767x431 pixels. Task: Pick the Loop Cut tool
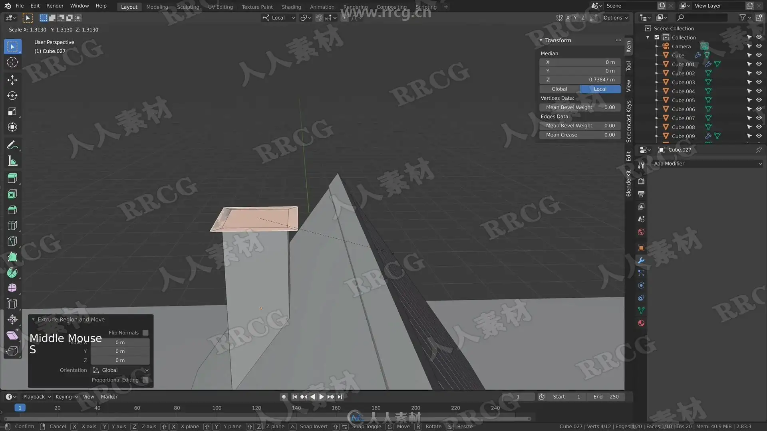[12, 225]
